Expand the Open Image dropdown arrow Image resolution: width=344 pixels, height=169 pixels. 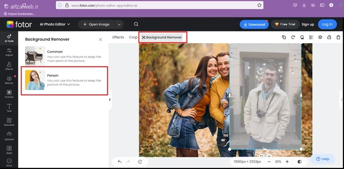click(x=119, y=24)
